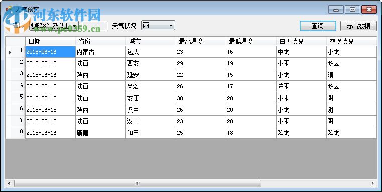Image resolution: width=382 pixels, height=192 pixels.
Task: Click the 中雨 daytime cell in row 1
Action: 301,52
